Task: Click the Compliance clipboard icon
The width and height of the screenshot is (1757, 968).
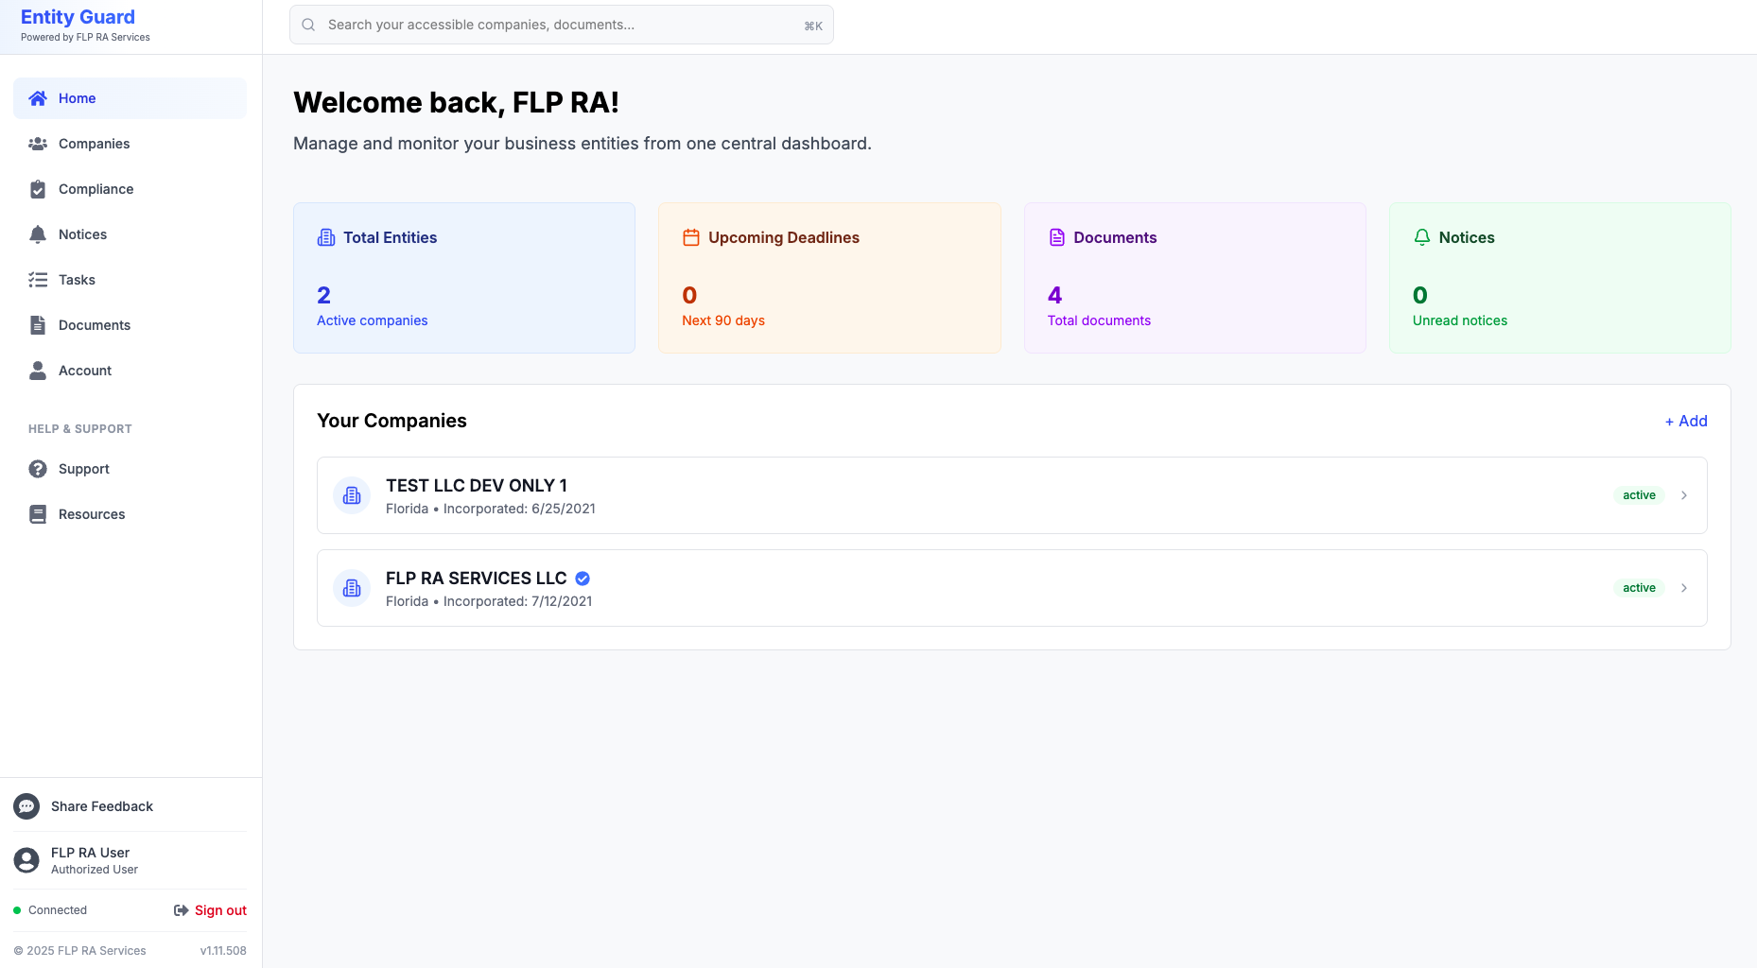Action: (38, 189)
